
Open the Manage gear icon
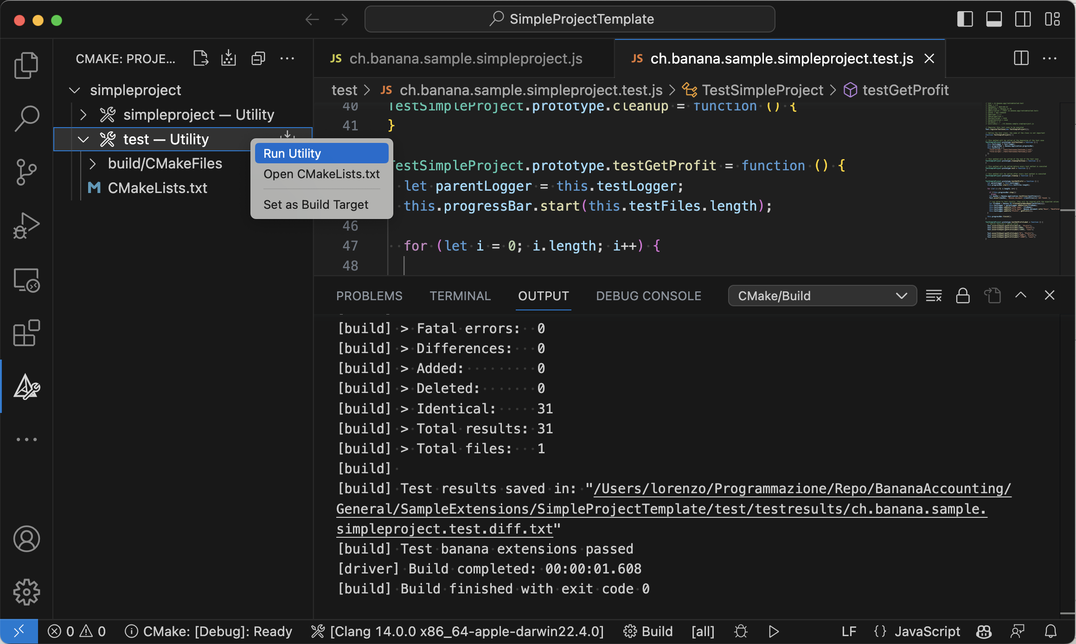26,592
